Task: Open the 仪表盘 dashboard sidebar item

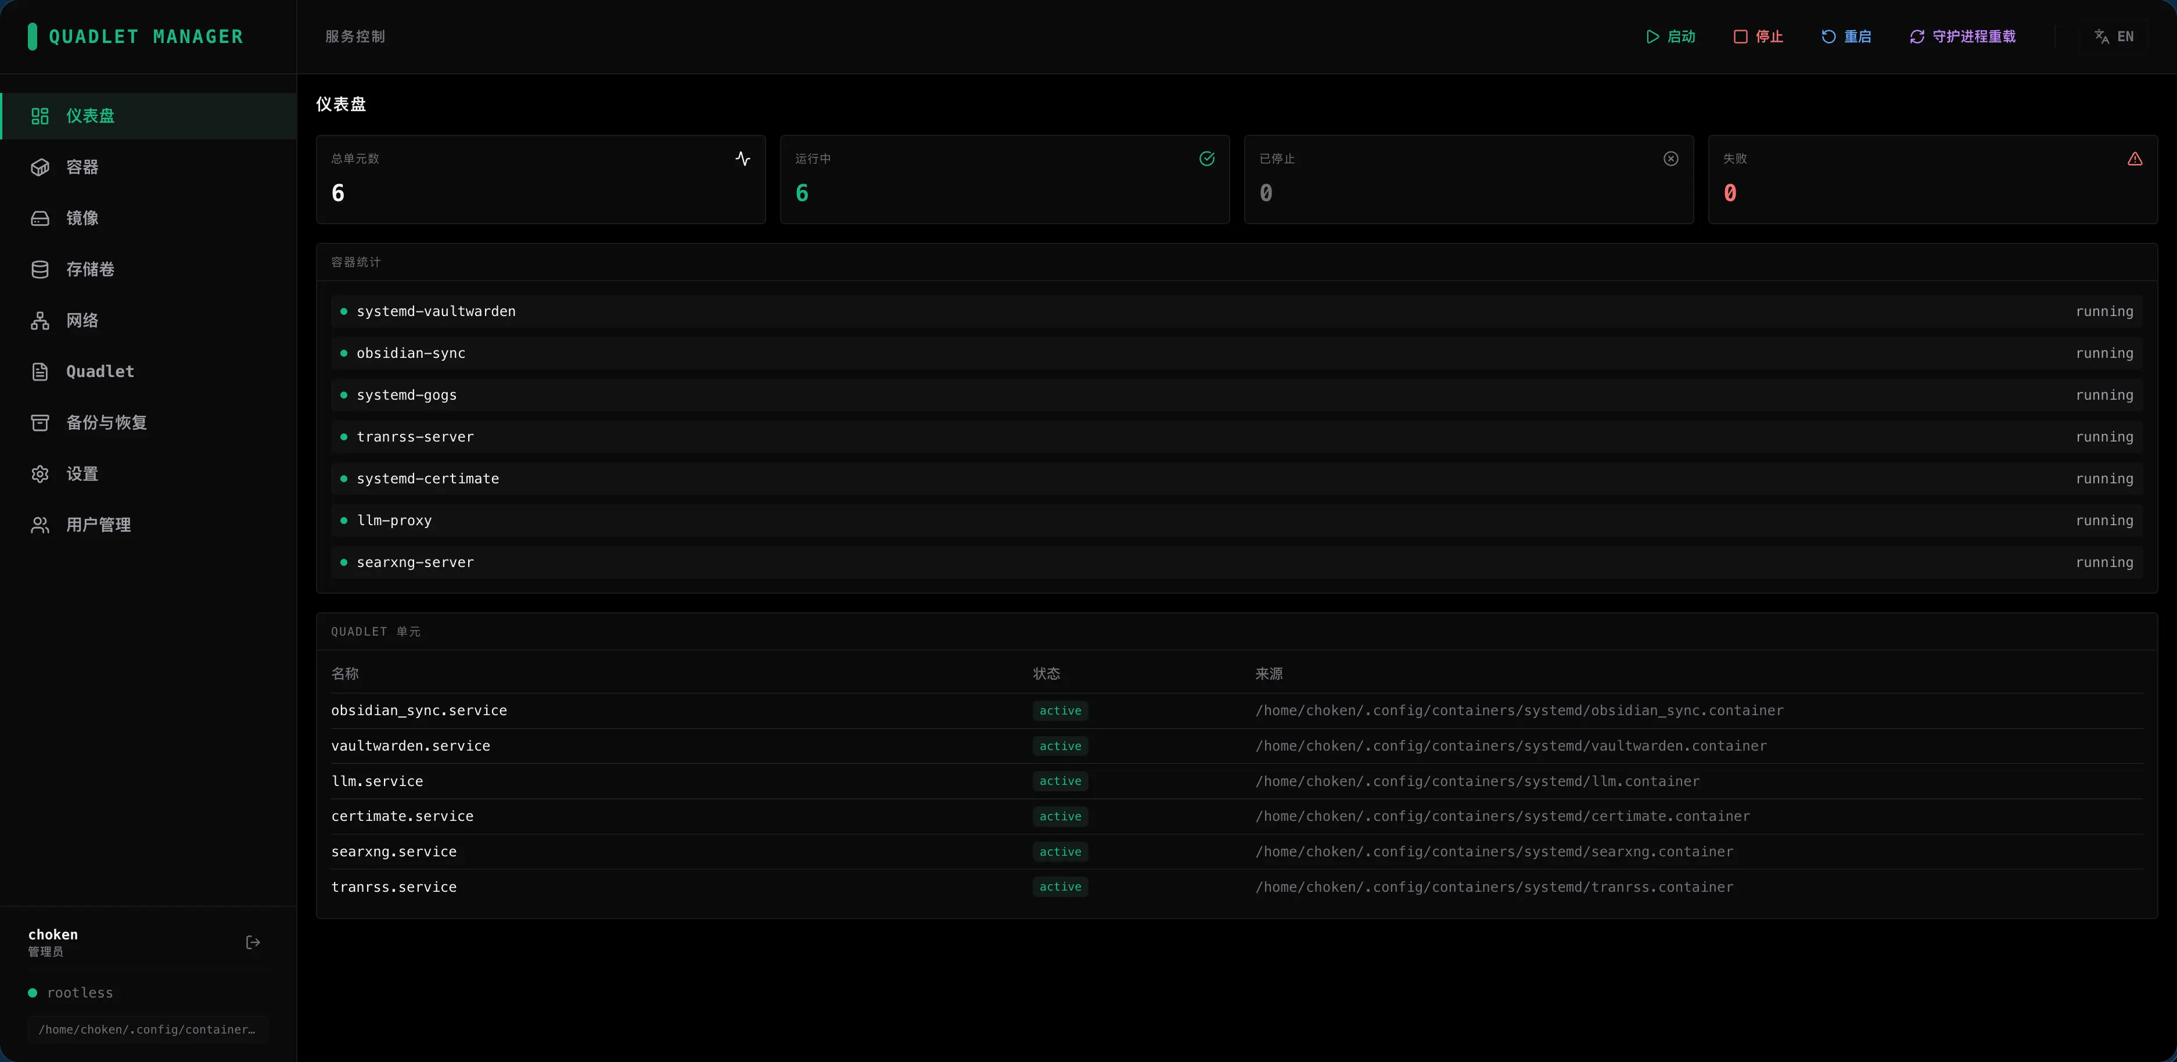Action: pos(149,116)
